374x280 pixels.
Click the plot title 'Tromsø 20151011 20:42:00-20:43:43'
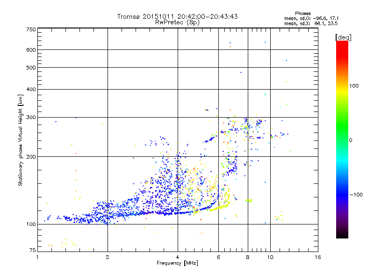coord(177,16)
